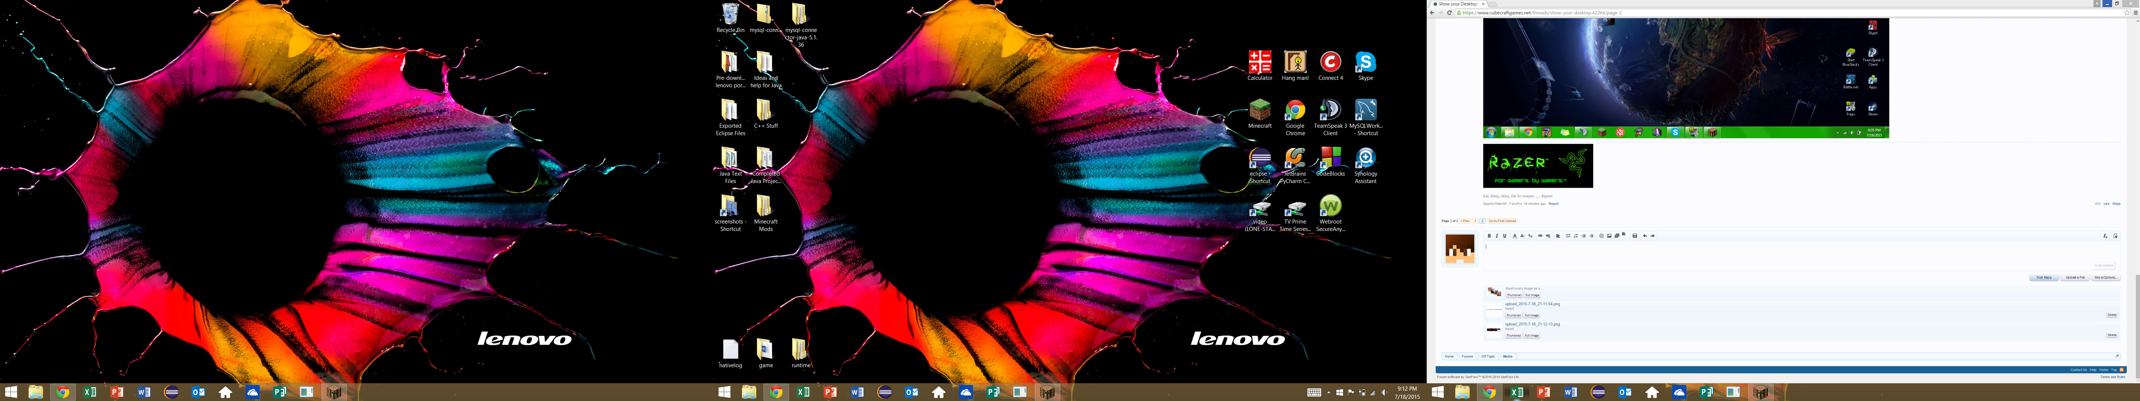Click the Reply link on post #23
This screenshot has width=2140, height=401.
click(2117, 203)
